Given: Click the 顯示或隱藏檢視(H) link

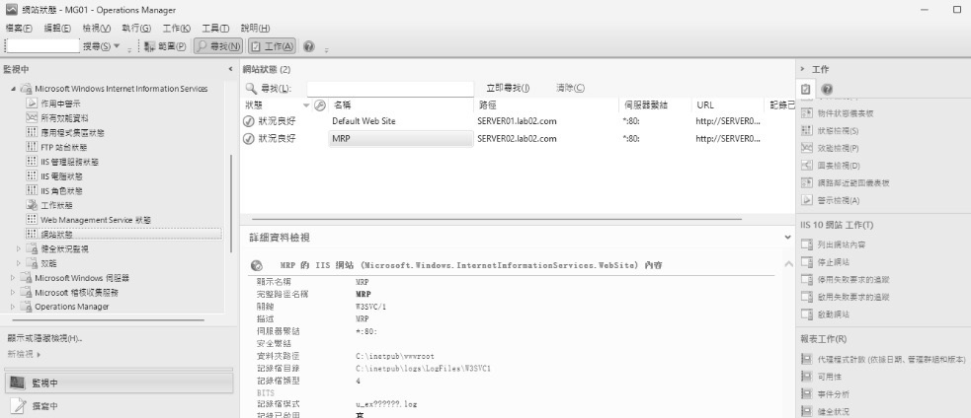Looking at the screenshot, I should pyautogui.click(x=44, y=338).
